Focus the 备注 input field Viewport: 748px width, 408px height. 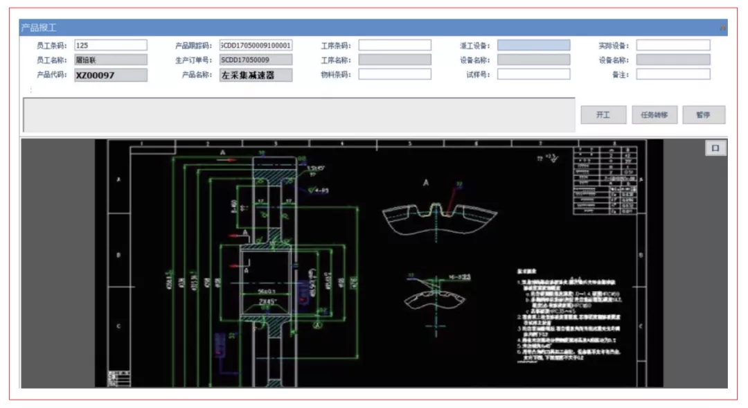tap(673, 74)
